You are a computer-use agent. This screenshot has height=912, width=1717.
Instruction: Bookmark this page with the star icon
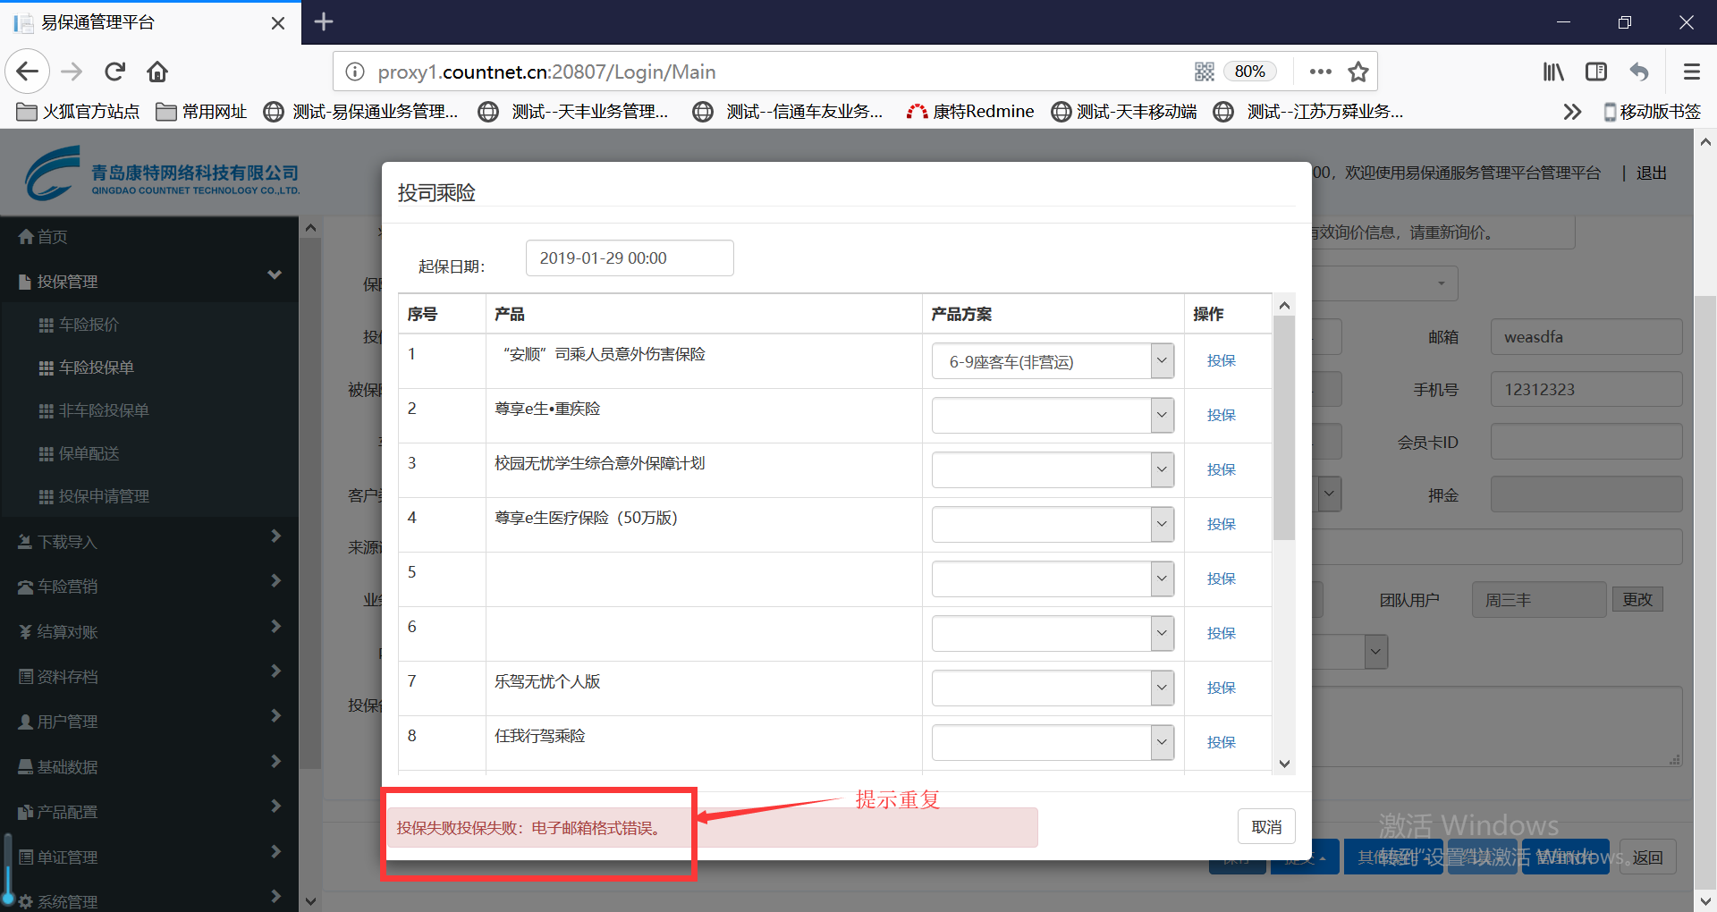[1358, 72]
